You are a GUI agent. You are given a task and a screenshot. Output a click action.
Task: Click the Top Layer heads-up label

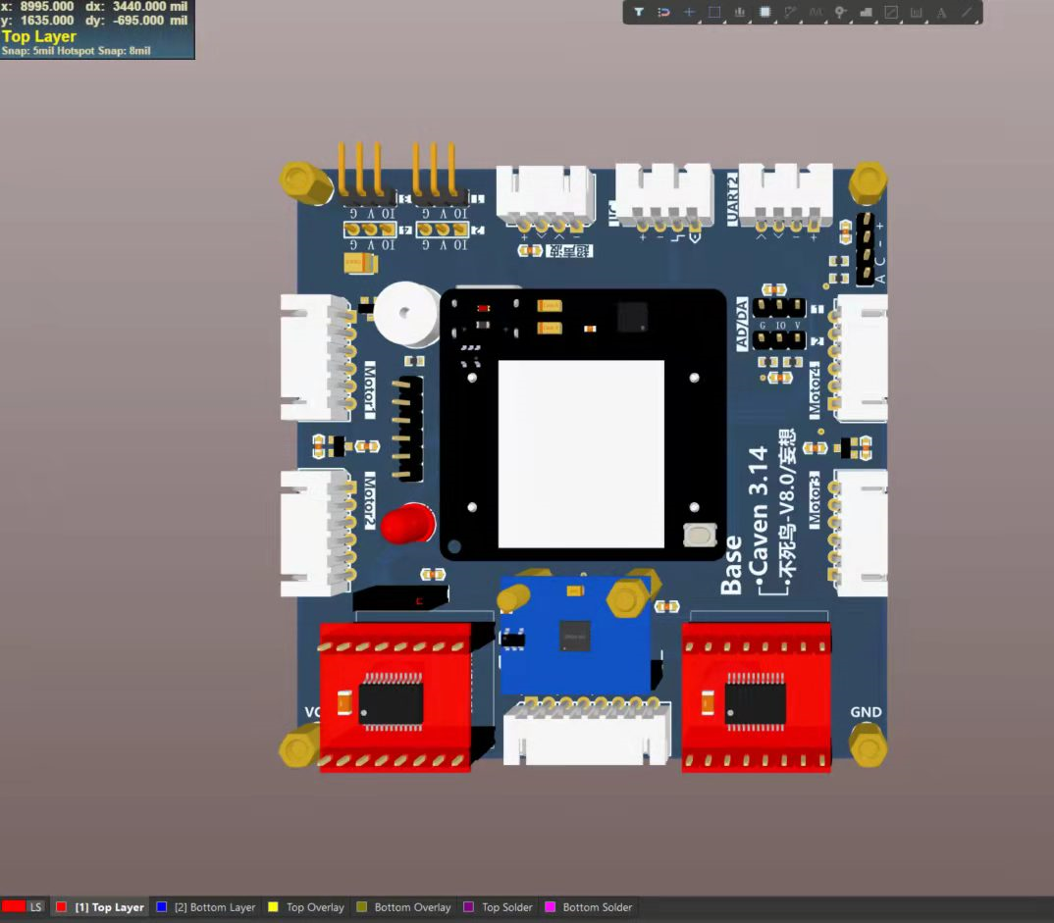coord(39,36)
